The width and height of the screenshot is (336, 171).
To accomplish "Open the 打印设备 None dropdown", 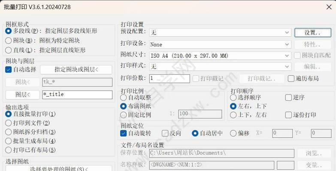I will pos(220,44).
